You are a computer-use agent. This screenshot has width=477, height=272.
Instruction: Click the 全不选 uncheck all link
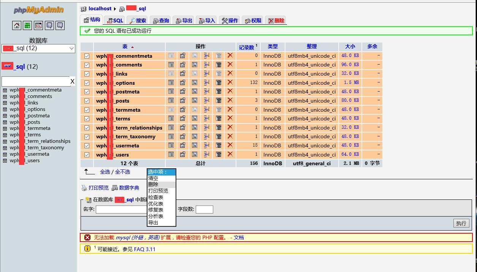pyautogui.click(x=122, y=172)
